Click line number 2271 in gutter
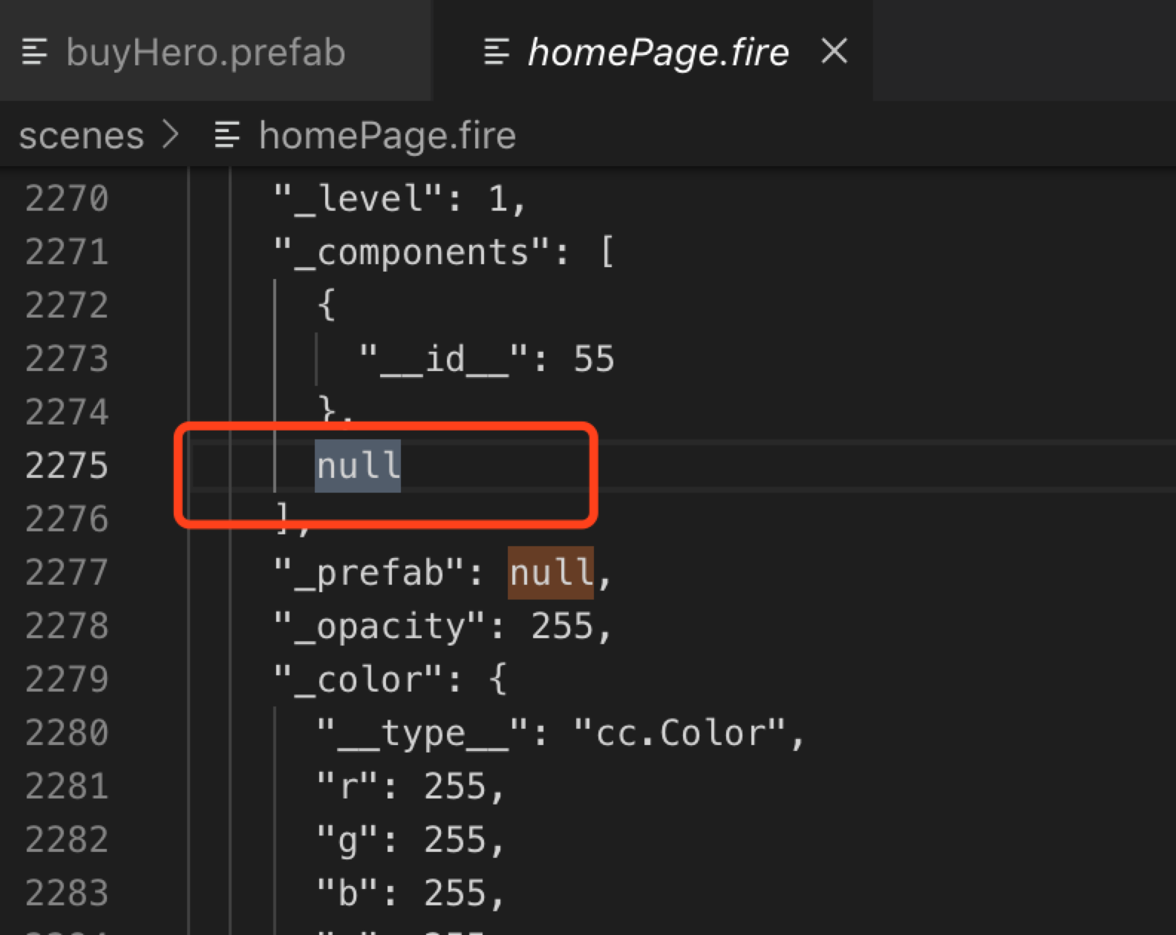The width and height of the screenshot is (1176, 935). [x=67, y=252]
